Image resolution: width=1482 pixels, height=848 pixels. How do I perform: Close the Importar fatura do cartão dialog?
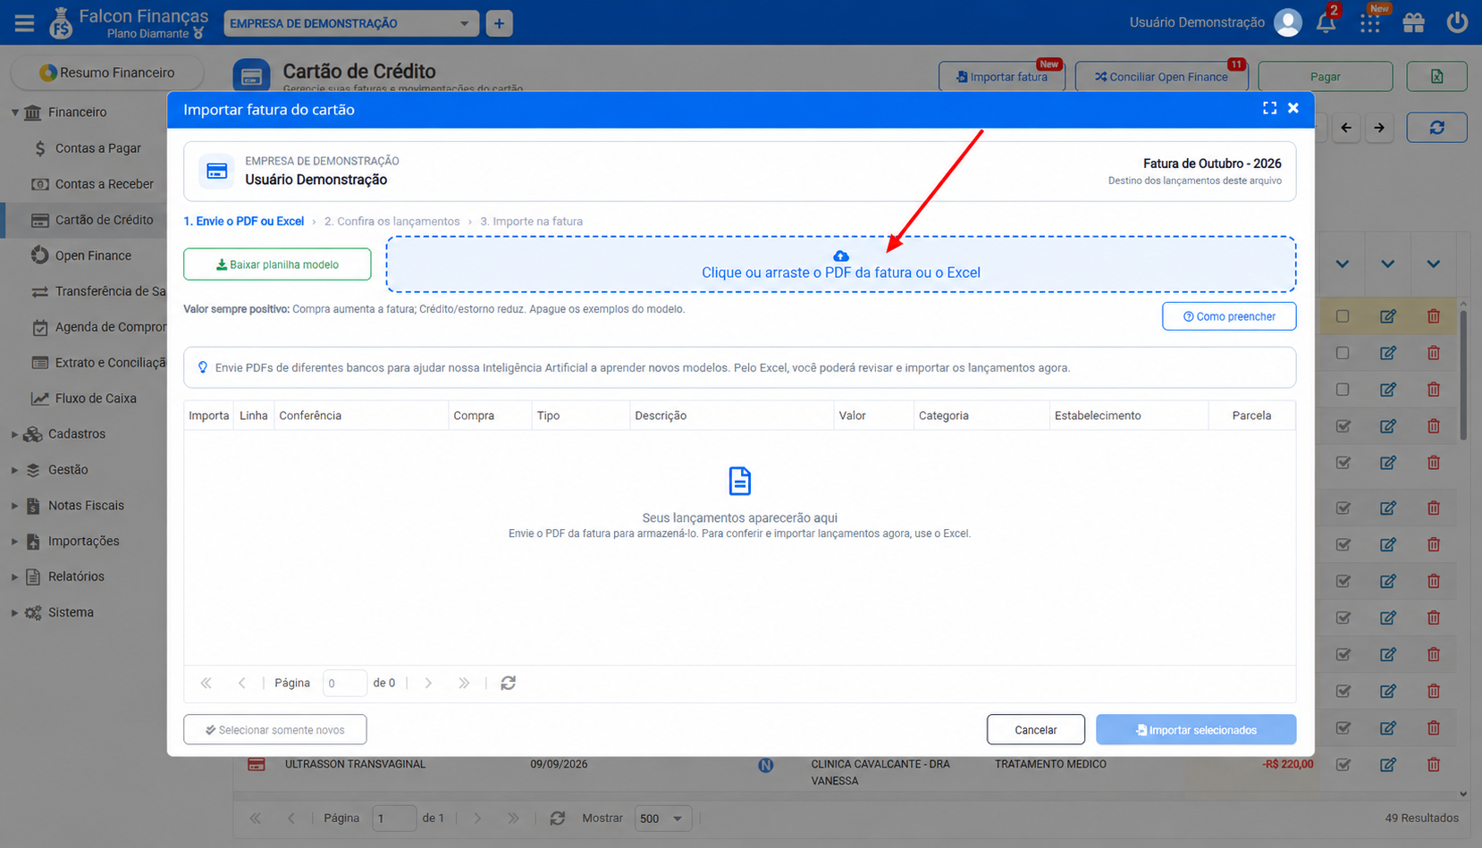1293,108
